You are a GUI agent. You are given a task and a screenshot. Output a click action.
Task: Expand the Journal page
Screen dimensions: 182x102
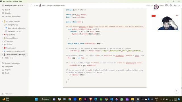pyautogui.click(x=2, y=45)
